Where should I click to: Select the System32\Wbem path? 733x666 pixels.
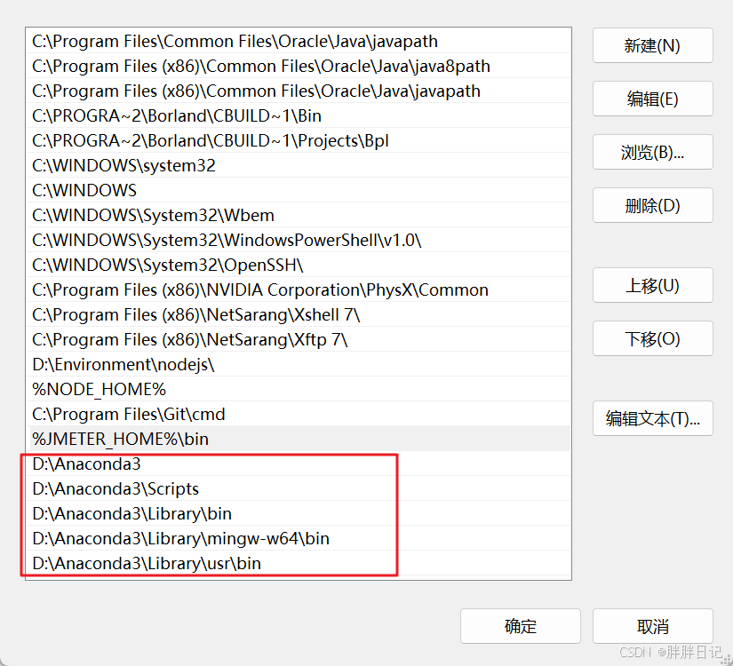tap(299, 215)
